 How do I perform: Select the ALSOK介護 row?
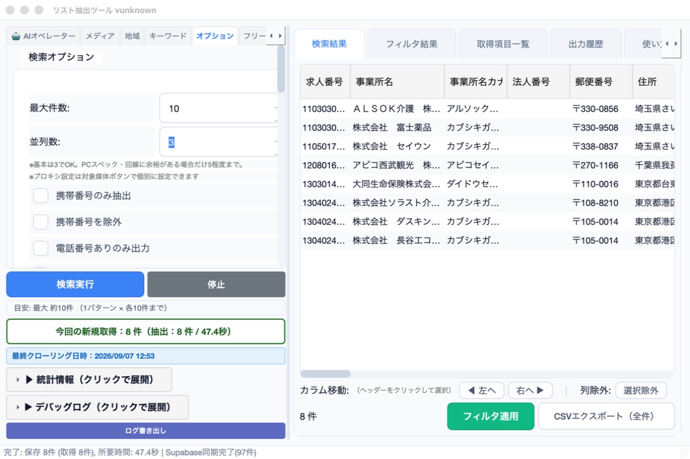pyautogui.click(x=487, y=108)
